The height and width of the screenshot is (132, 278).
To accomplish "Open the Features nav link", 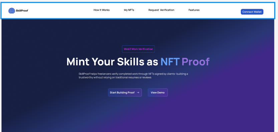I will [194, 10].
